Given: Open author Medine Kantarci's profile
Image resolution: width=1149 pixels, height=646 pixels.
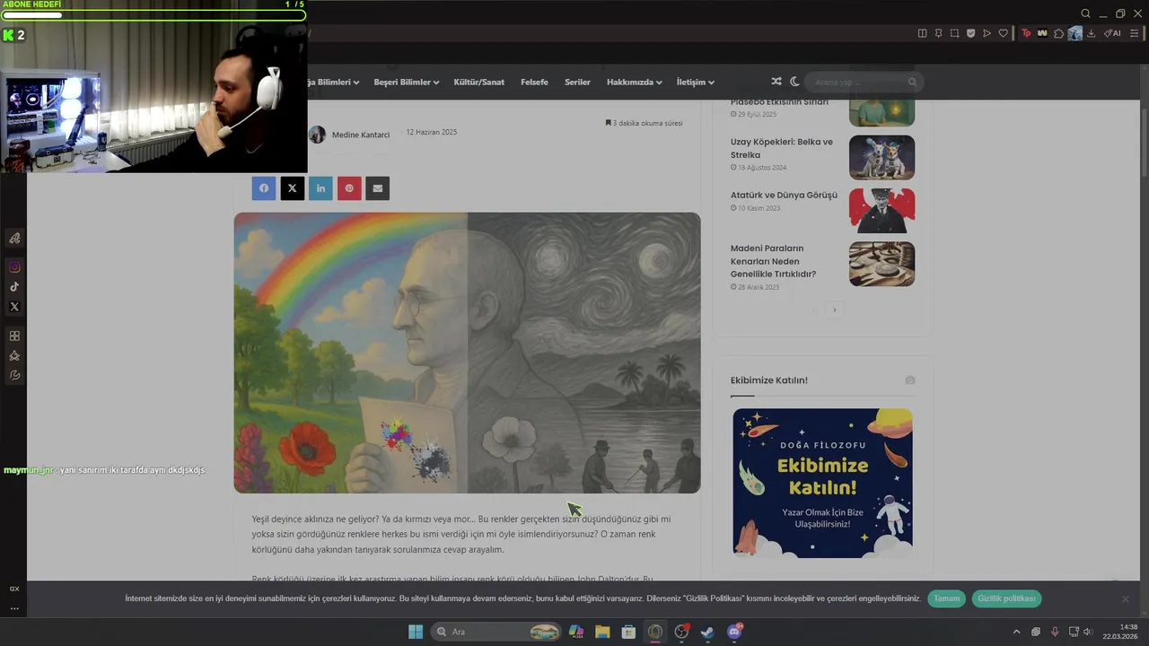Looking at the screenshot, I should pyautogui.click(x=361, y=135).
